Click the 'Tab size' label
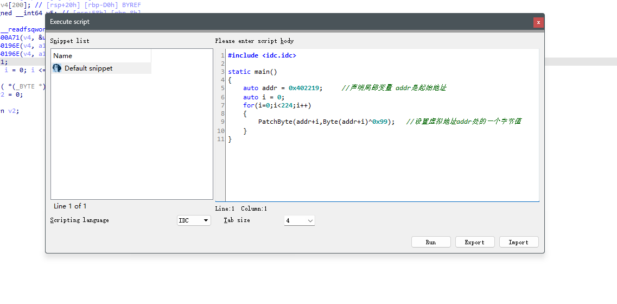Screen dimensions: 617x304 pos(237,220)
